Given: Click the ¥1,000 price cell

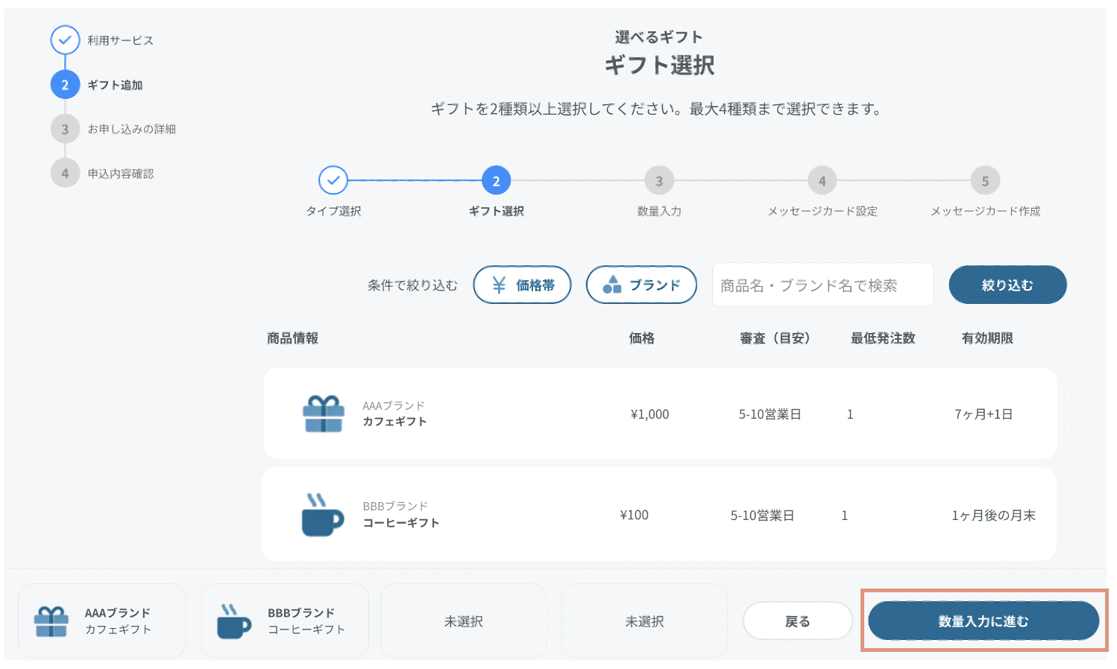Looking at the screenshot, I should (x=649, y=414).
